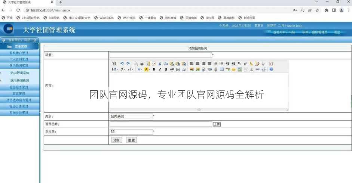Open the H1 heading format dropdown
352x183 pixels.
click(115, 69)
